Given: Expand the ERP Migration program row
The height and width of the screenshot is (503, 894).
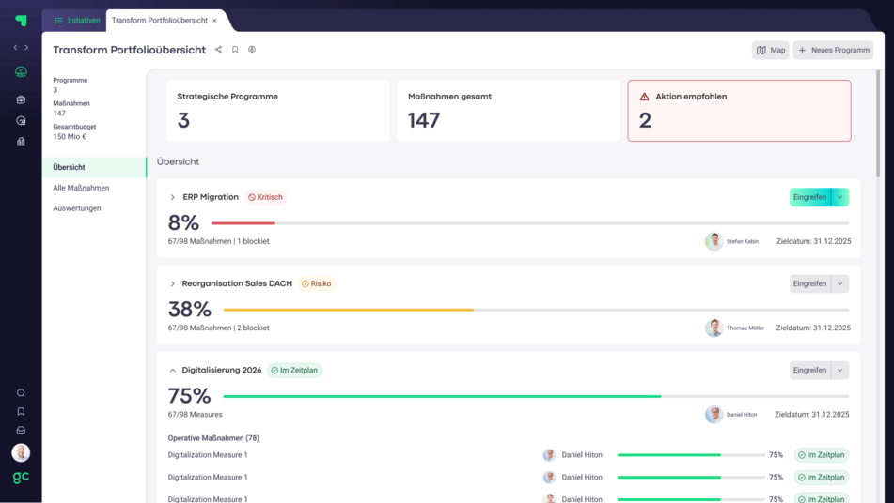Looking at the screenshot, I should [x=172, y=197].
